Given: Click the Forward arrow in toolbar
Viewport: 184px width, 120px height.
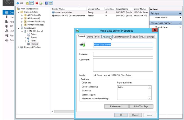Looking at the screenshot, I should (22, 3).
